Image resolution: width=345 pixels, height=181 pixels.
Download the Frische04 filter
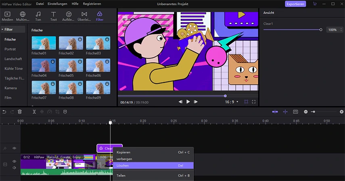pos(53,62)
